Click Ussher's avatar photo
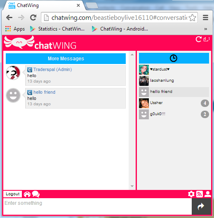 144,103
